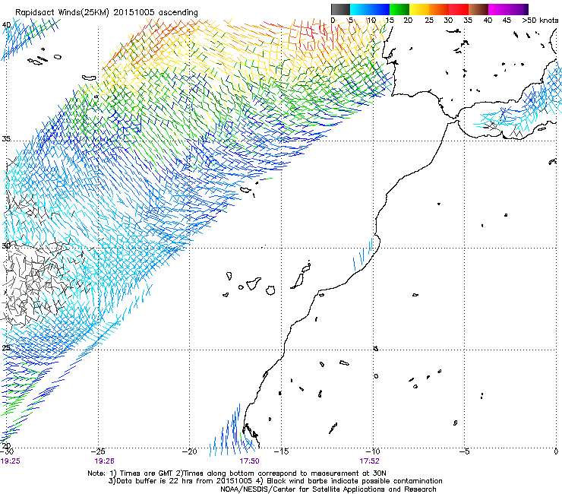Click the red 30-35 knots swatch

click(x=459, y=9)
